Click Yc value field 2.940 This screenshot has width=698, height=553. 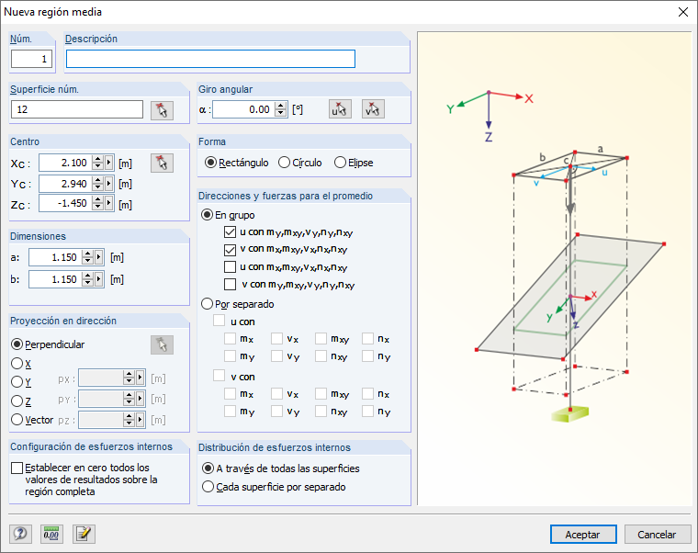65,184
